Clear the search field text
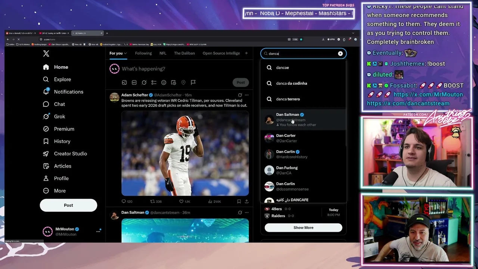This screenshot has width=478, height=269. point(340,53)
